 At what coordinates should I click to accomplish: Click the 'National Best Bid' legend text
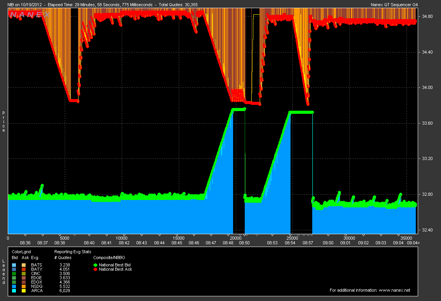coord(115,265)
